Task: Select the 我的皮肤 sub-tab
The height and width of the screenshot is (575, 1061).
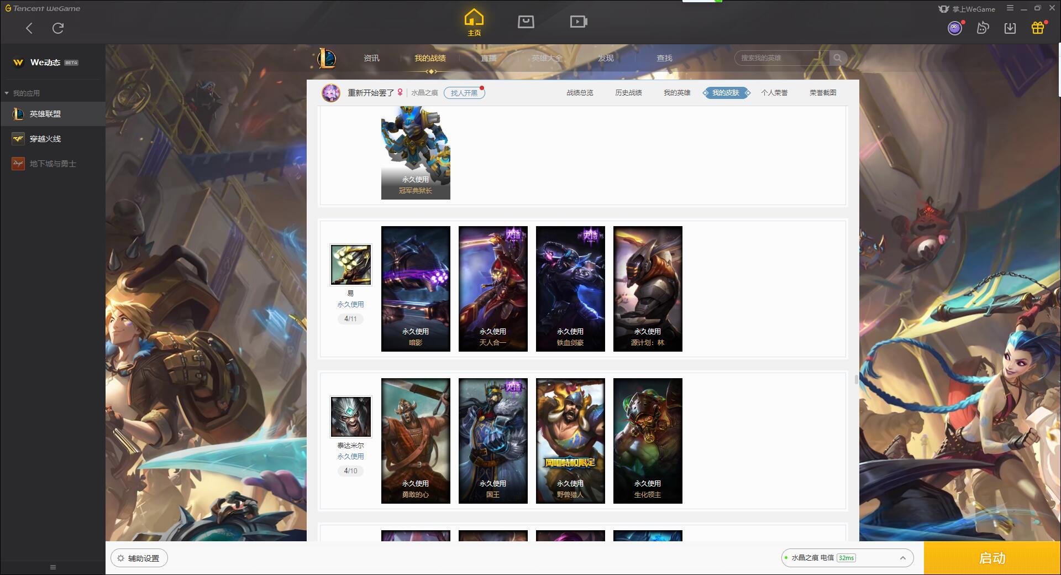Action: [x=726, y=93]
